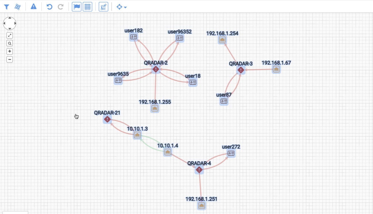The image size is (373, 214).
Task: Click the 192.168.1.255 label text
Action: (x=155, y=102)
